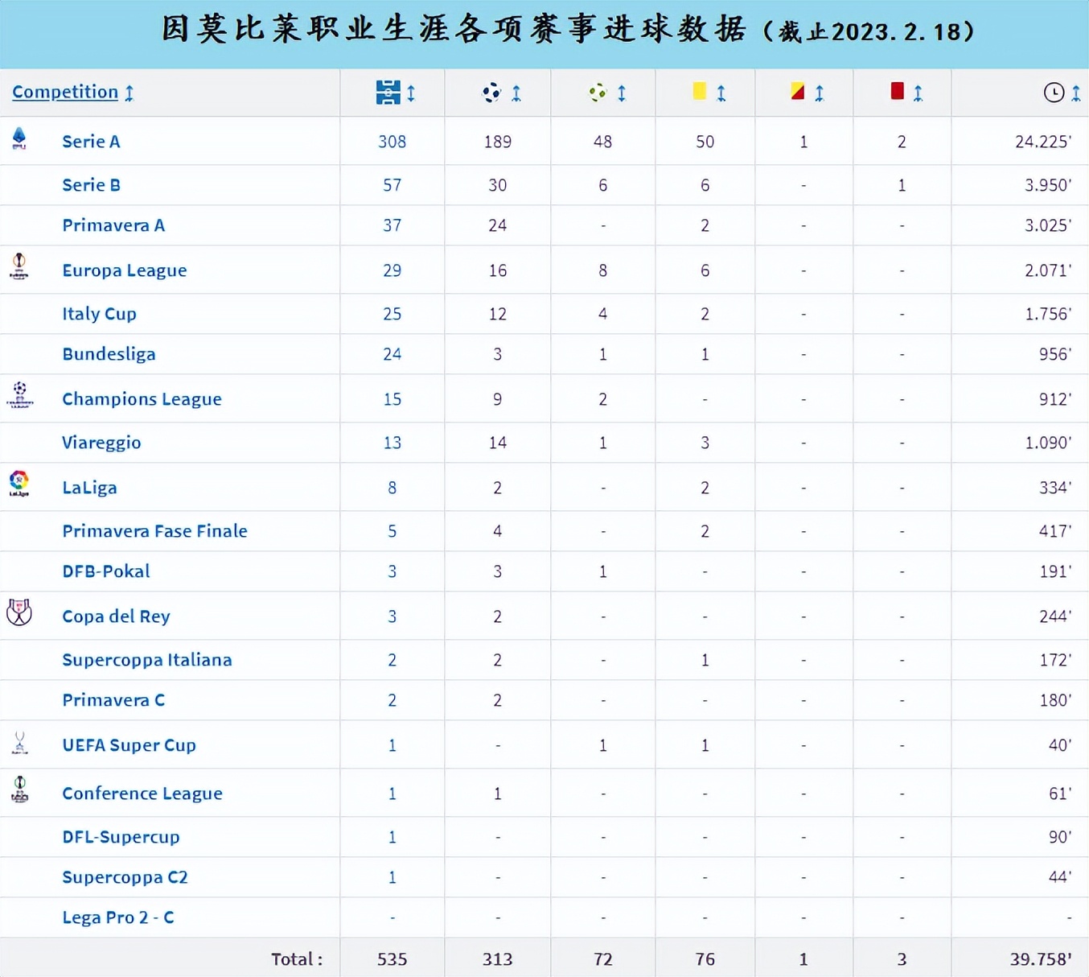Open the Conference League competition link

(142, 794)
